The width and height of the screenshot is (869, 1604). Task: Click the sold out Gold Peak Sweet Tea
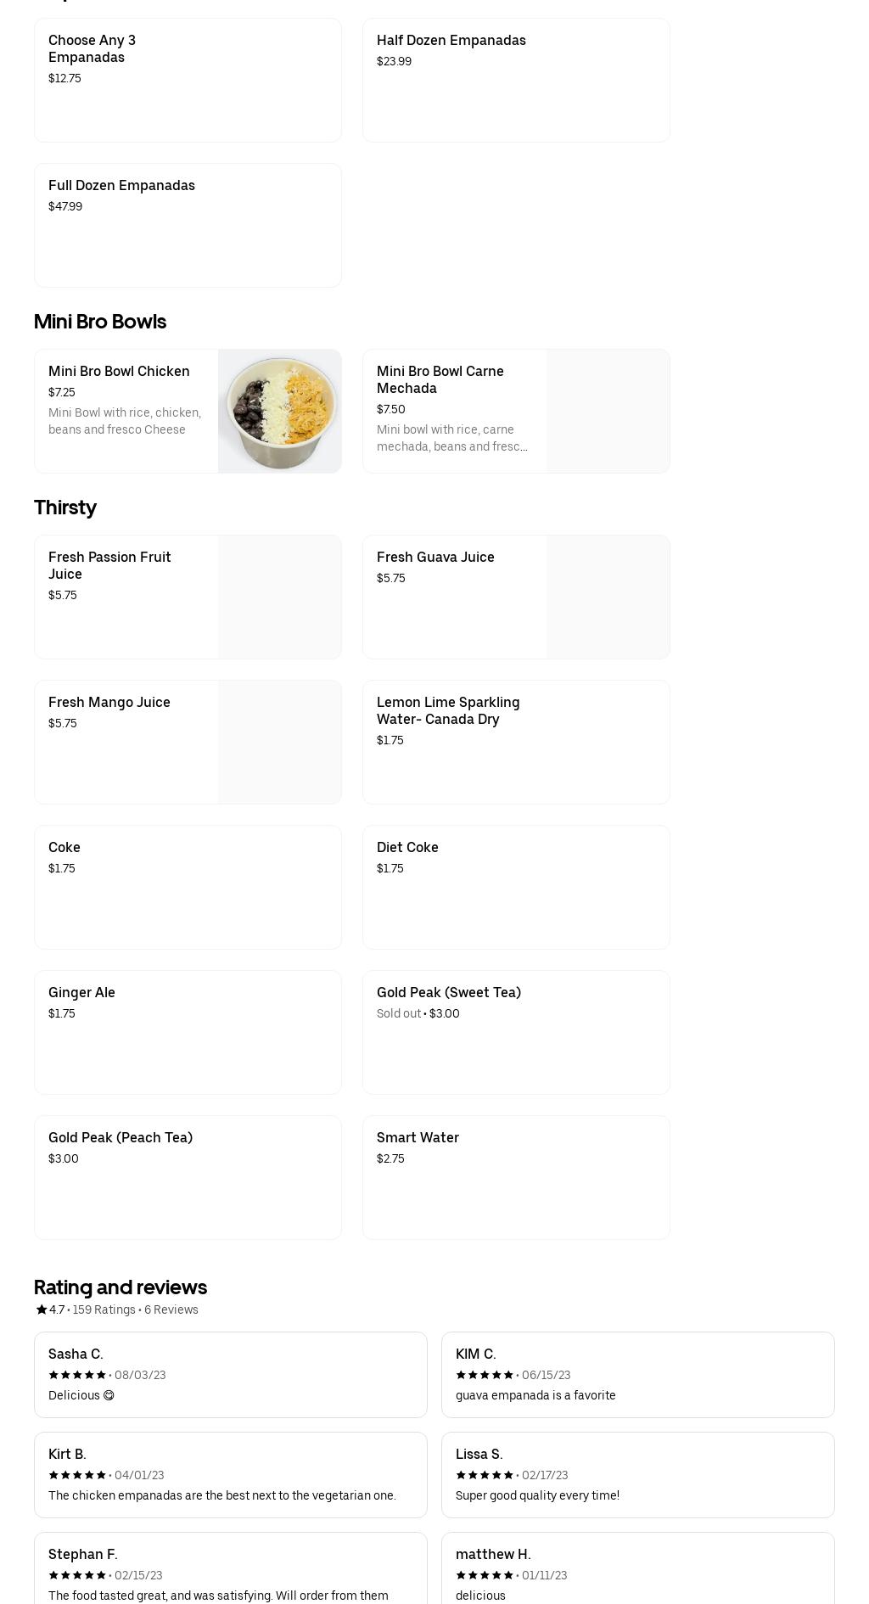click(516, 1032)
